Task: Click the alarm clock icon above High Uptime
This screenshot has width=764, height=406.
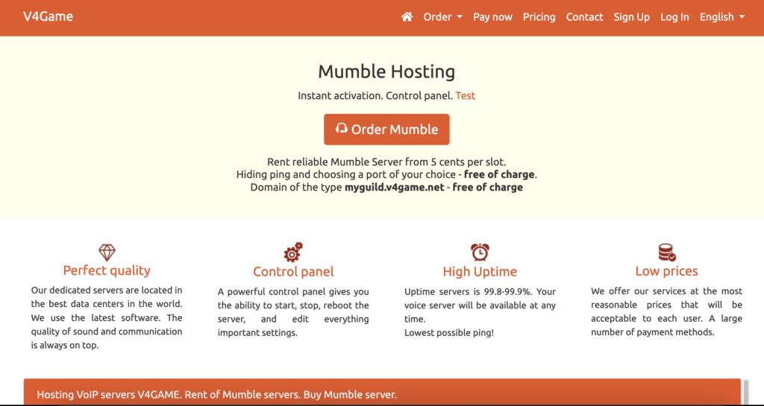Action: (480, 252)
